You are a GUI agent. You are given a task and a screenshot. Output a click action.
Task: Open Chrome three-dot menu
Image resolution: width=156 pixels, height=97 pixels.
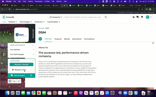[154, 9]
